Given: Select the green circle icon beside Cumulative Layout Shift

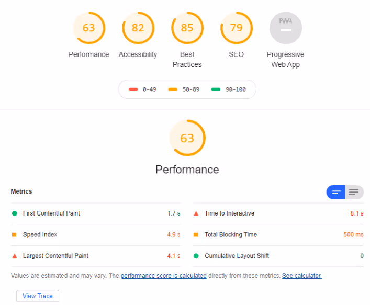Looking at the screenshot, I should (196, 256).
